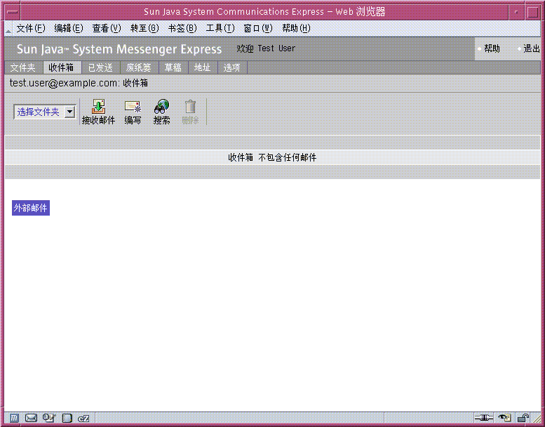Screen dimensions: 545x427
Task: Click the cZ icon in status bar
Action: [x=83, y=419]
